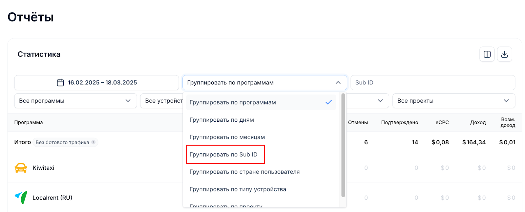
Task: Click the Kiwitaxi yellow taxi logo
Action: tap(21, 168)
